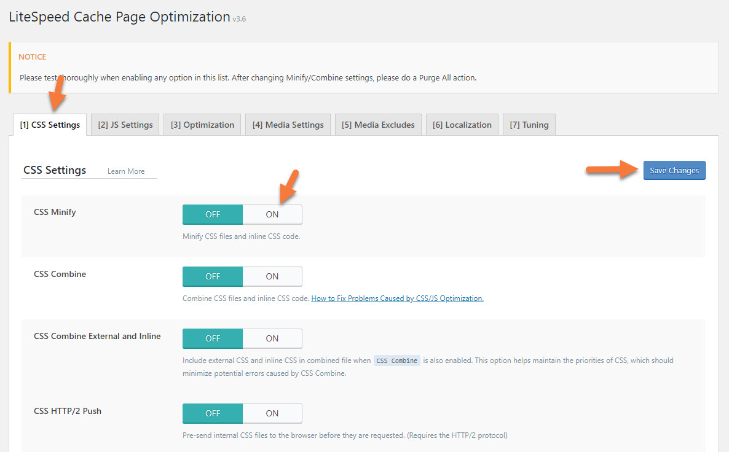Viewport: 729px width, 452px height.
Task: Turn on CSS Combine
Action: click(272, 276)
